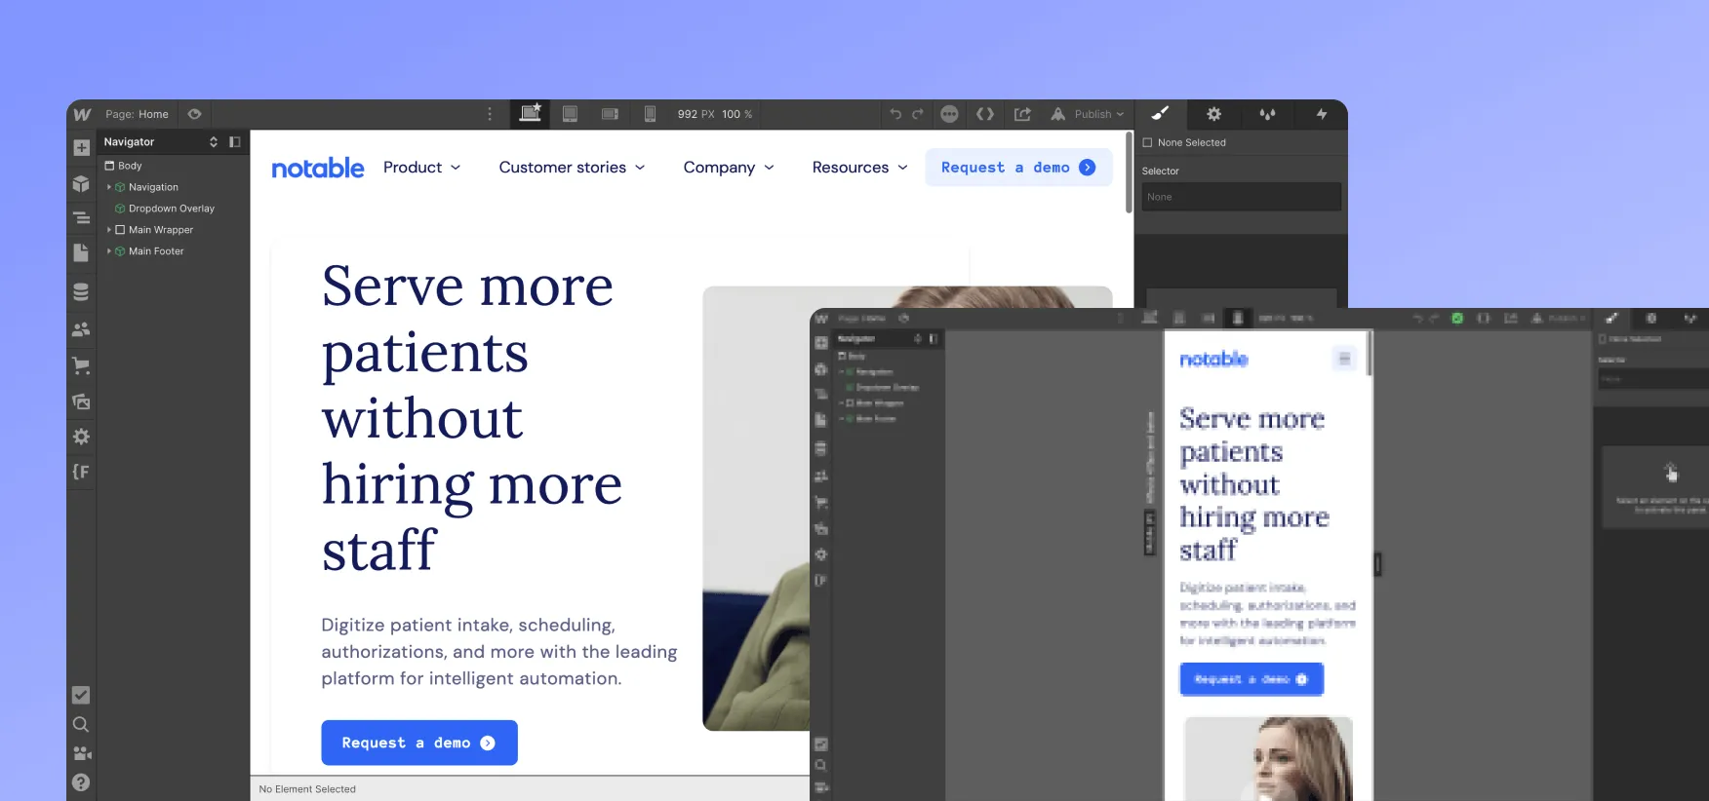Open the site Settings gear in the left sidebar
Image resolution: width=1709 pixels, height=801 pixels.
[x=81, y=437]
